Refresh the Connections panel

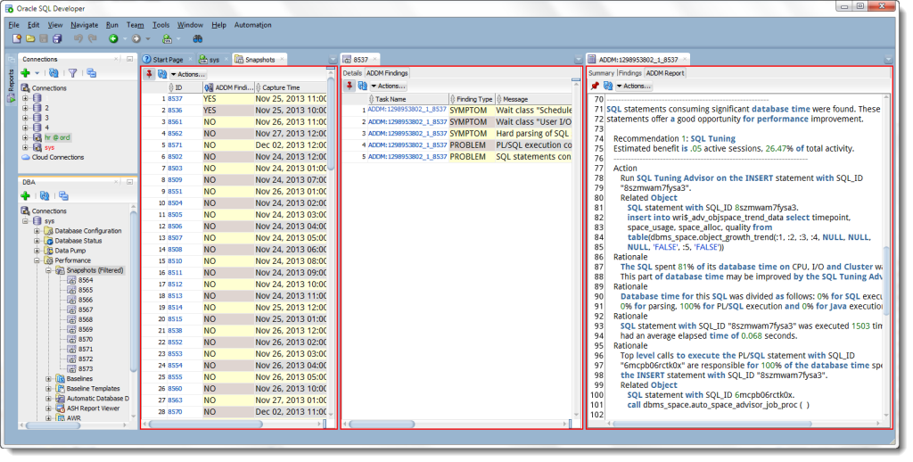pos(53,73)
